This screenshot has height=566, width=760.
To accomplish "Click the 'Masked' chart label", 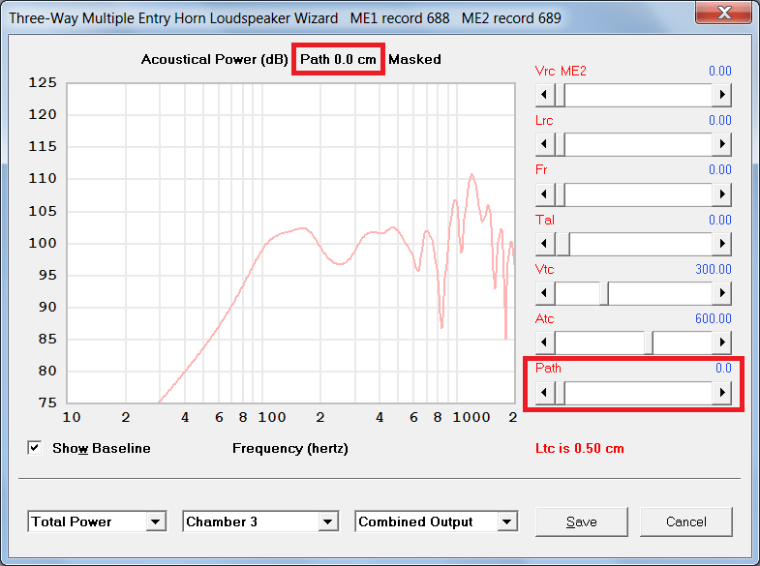I will (x=415, y=59).
